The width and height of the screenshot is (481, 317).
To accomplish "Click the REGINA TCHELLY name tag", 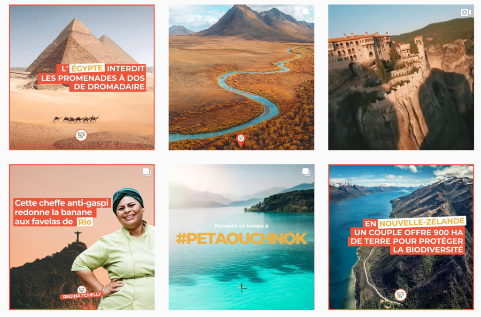I will coord(82,295).
